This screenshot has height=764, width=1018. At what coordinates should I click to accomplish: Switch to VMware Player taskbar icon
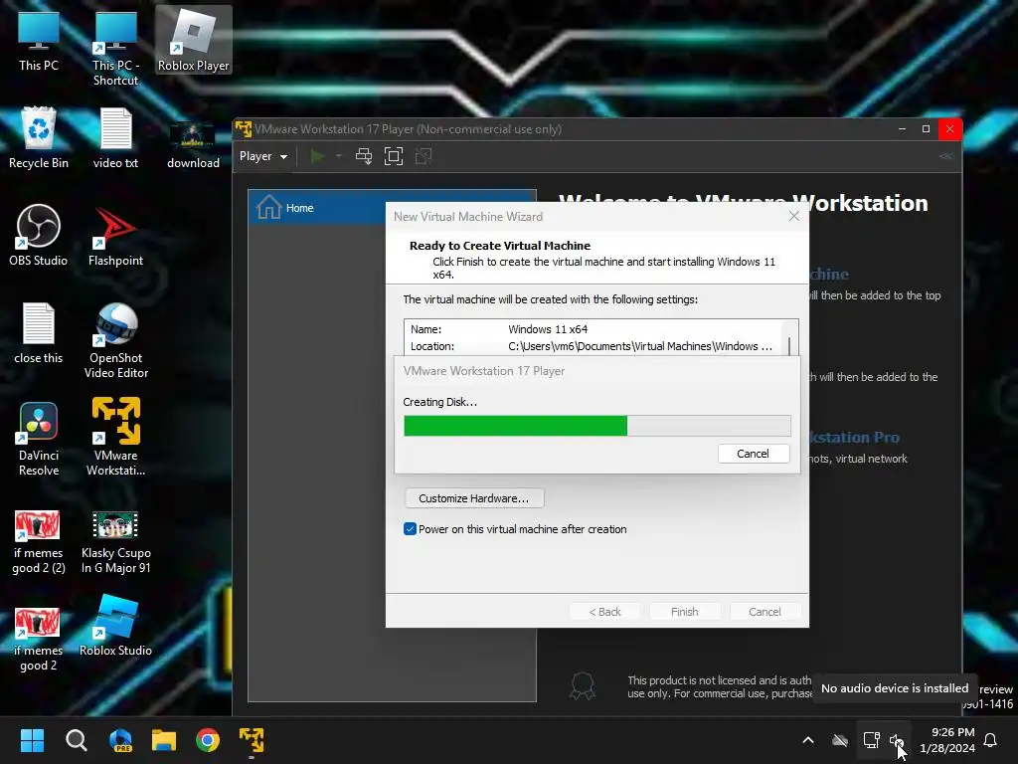[252, 740]
